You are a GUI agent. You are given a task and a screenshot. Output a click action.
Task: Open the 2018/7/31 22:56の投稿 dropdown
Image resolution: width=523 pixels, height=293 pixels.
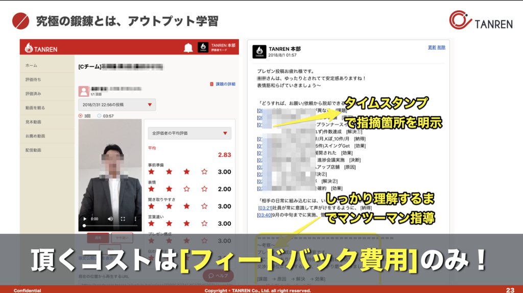[117, 104]
